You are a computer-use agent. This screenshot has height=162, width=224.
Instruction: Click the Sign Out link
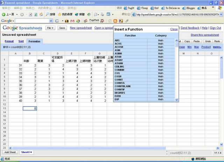click(x=216, y=28)
